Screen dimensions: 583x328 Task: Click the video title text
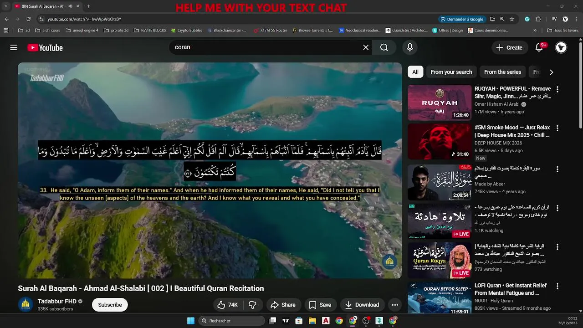pos(141,288)
